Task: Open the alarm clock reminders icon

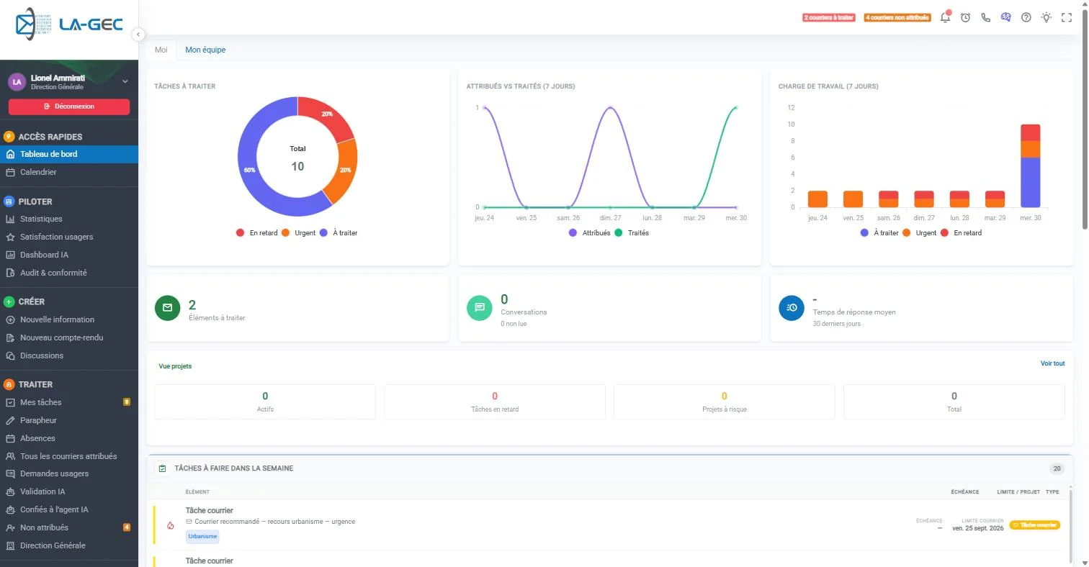Action: [966, 17]
